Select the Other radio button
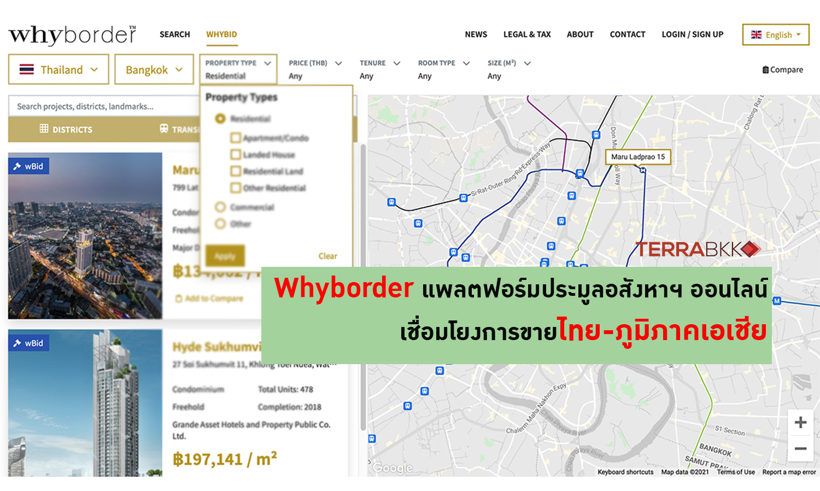This screenshot has height=491, width=820. pos(220,224)
